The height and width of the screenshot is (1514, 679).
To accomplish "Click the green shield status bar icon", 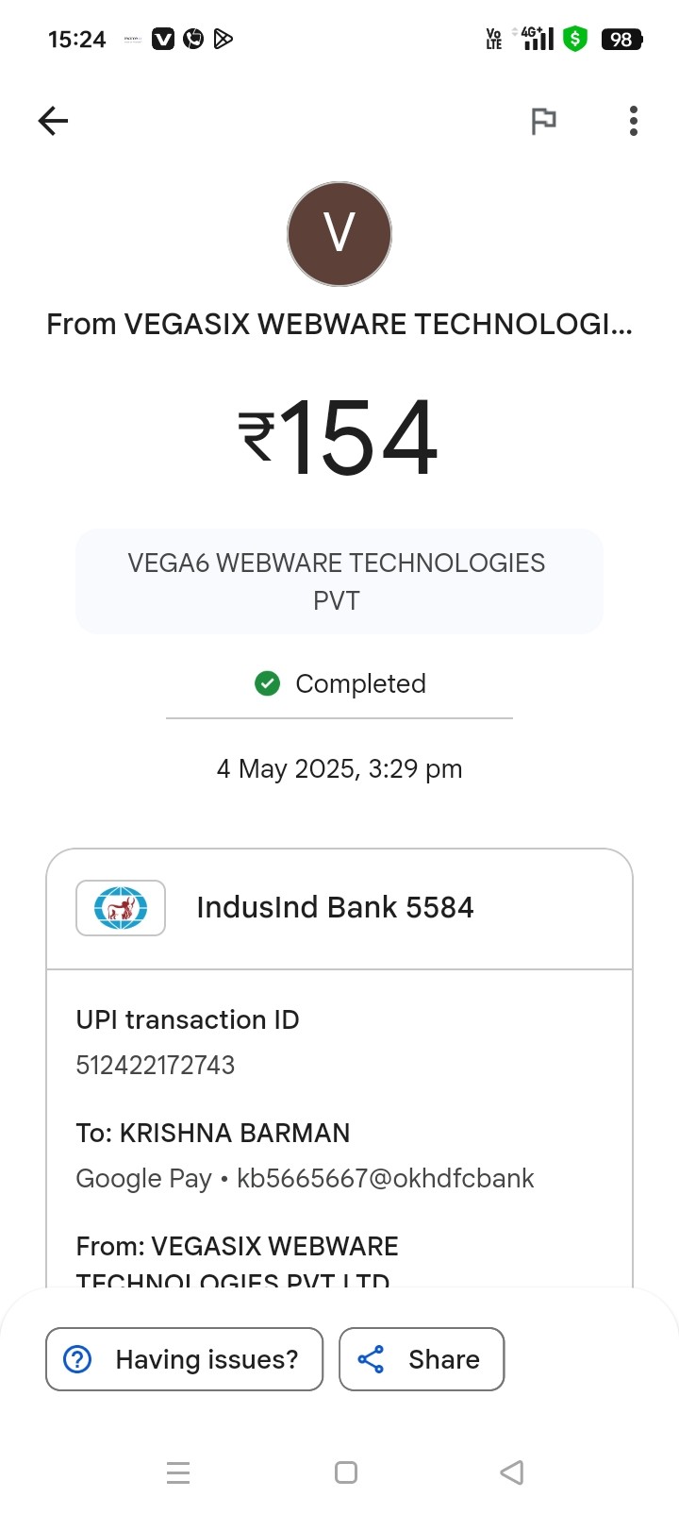I will coord(574,39).
